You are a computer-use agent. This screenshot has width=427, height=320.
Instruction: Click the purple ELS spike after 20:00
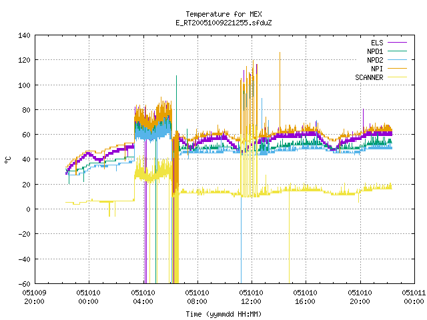coord(363,119)
